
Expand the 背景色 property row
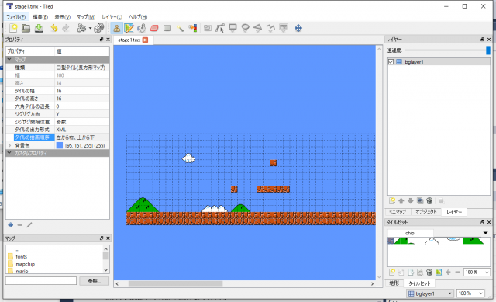tap(9, 145)
